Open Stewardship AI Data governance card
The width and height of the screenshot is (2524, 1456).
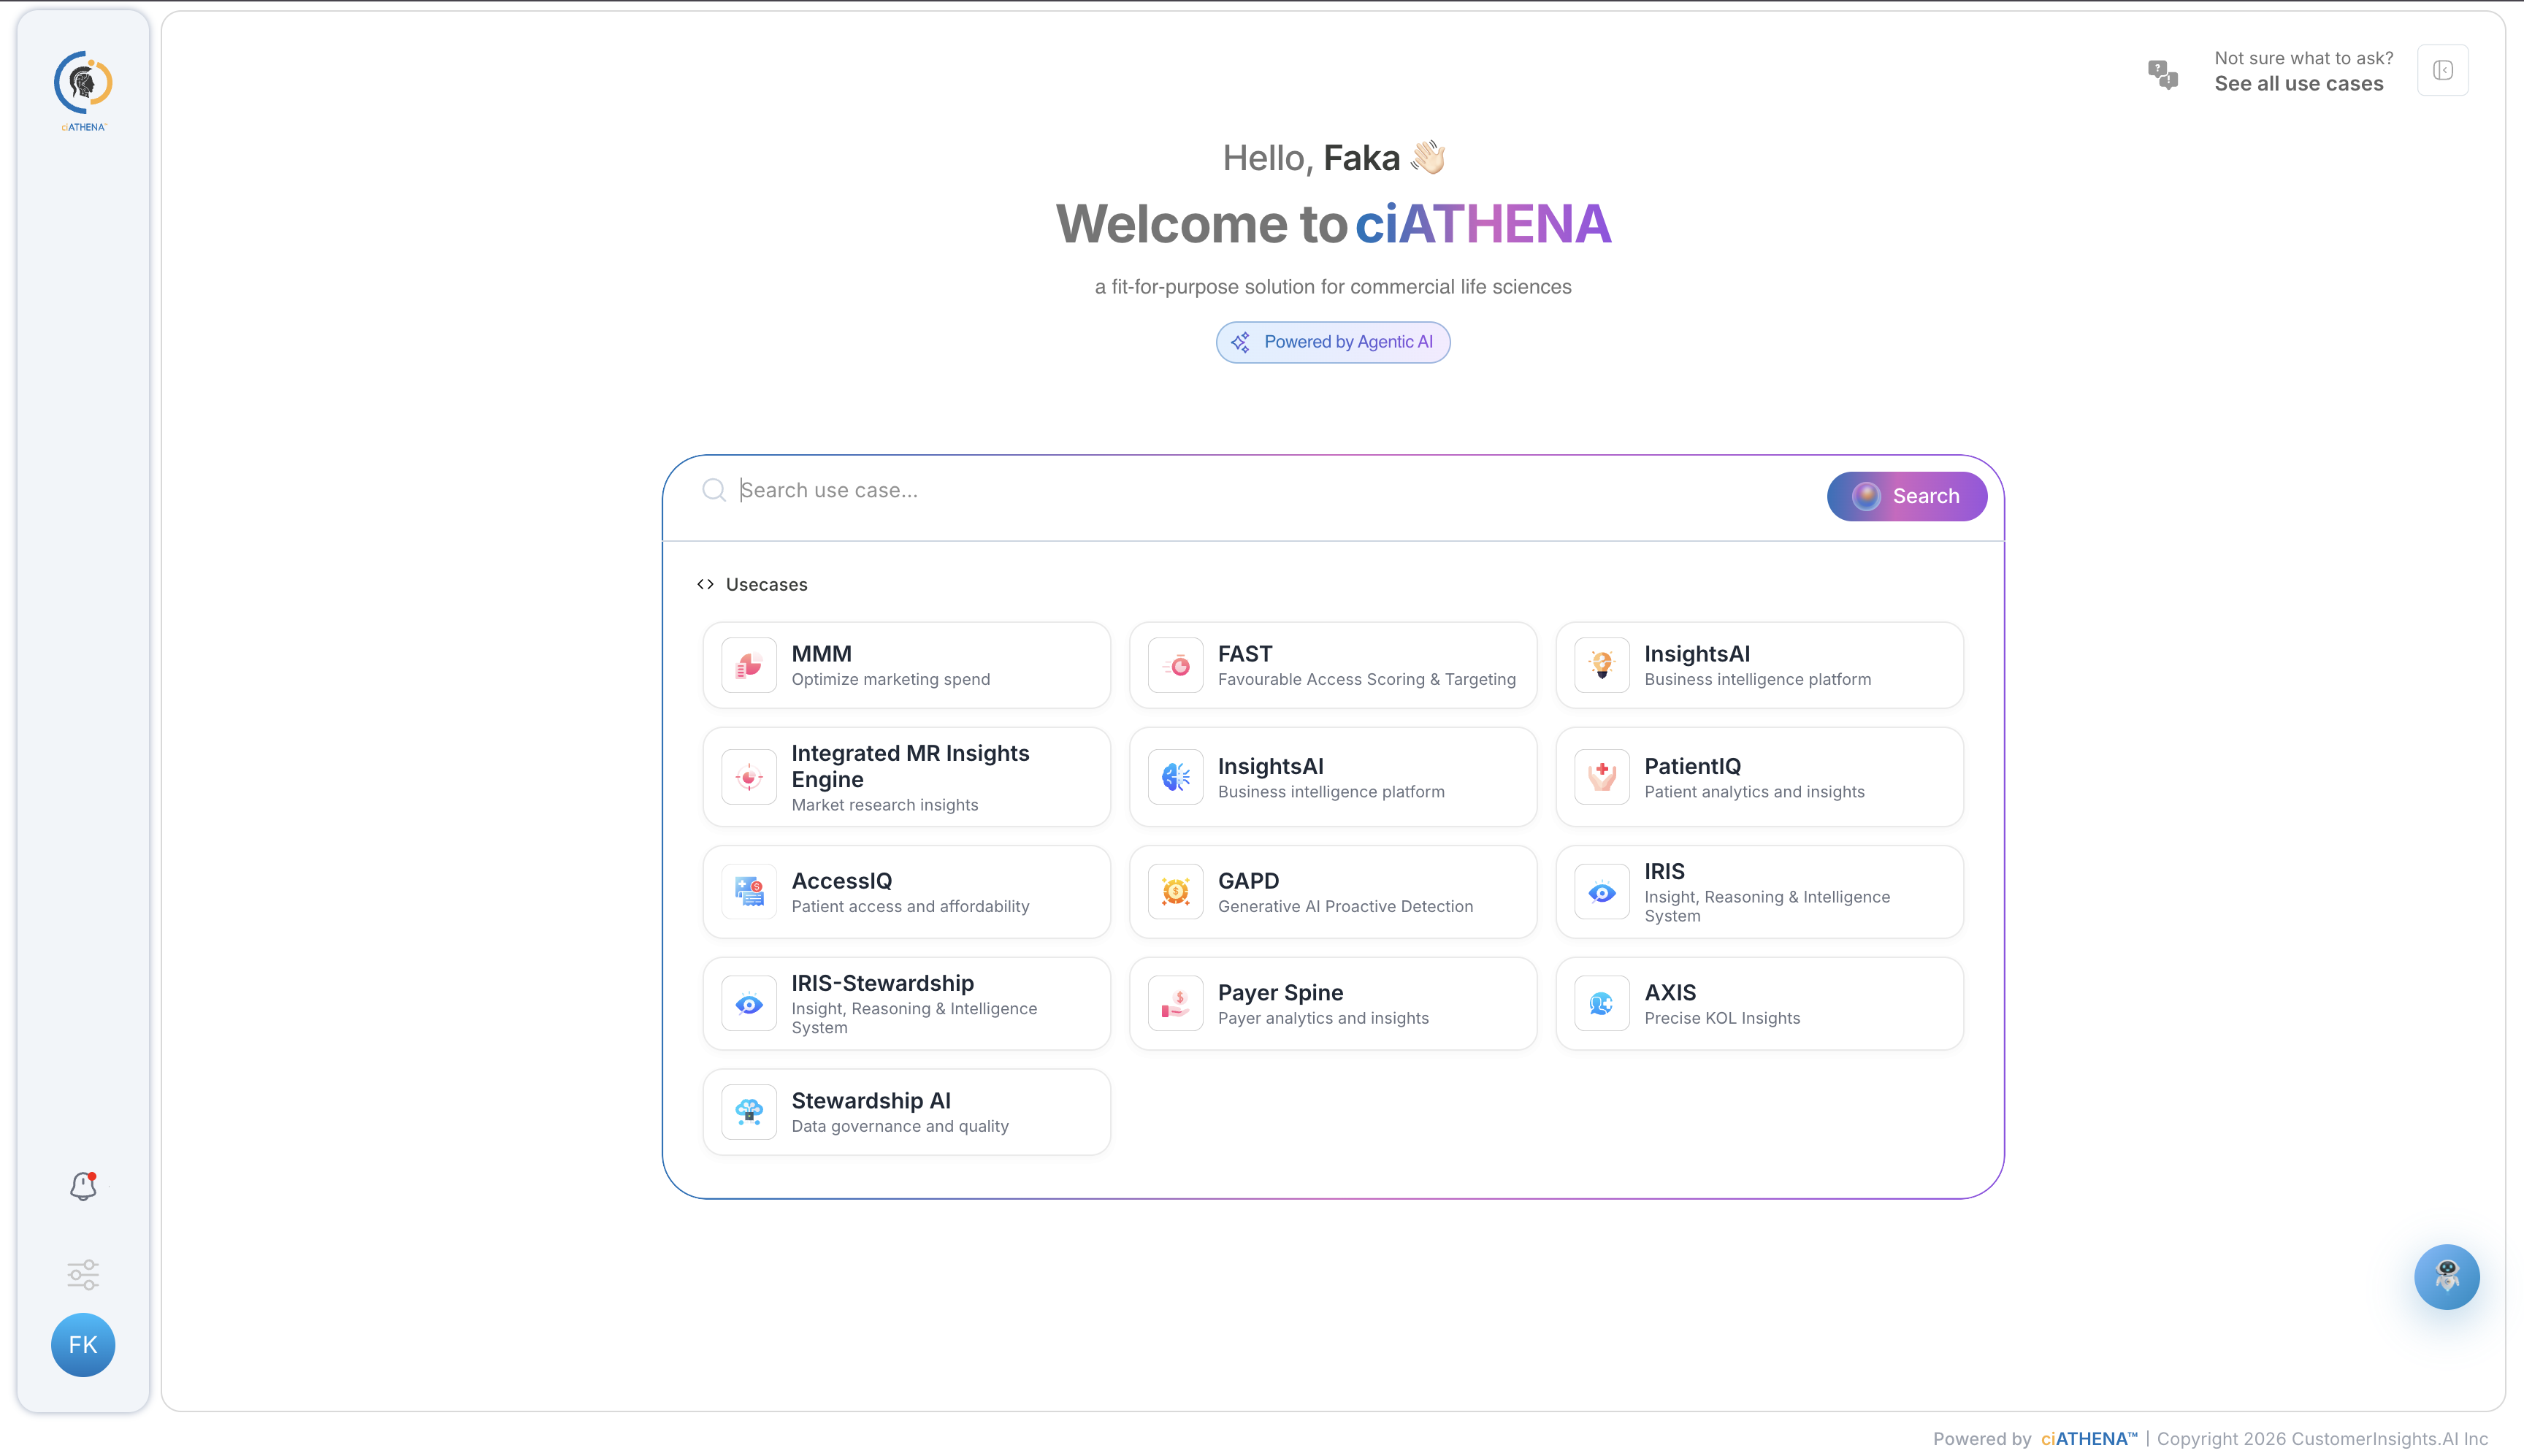click(x=906, y=1112)
